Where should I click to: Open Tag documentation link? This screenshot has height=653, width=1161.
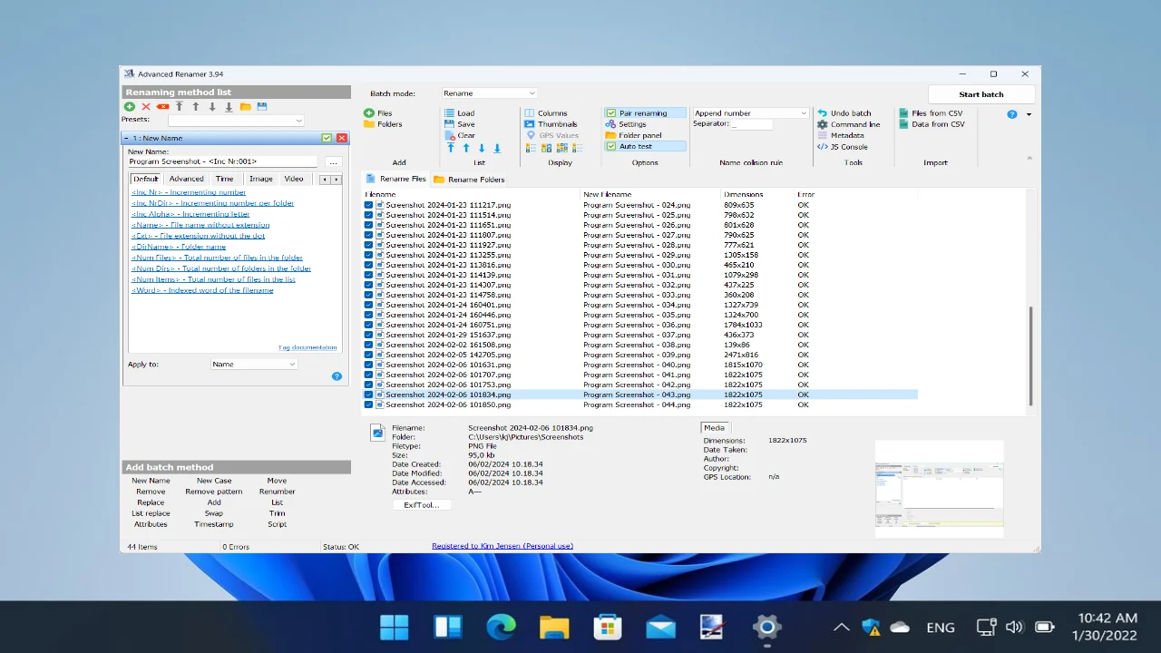coord(307,347)
